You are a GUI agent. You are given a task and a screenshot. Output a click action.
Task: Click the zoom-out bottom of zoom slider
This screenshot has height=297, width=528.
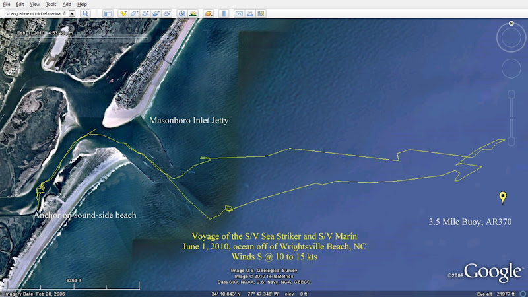coord(511,142)
